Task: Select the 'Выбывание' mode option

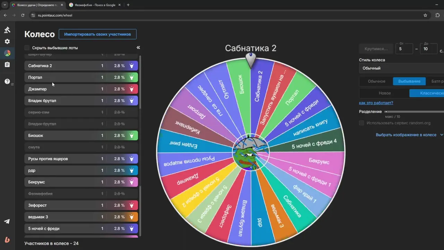Action: click(409, 81)
